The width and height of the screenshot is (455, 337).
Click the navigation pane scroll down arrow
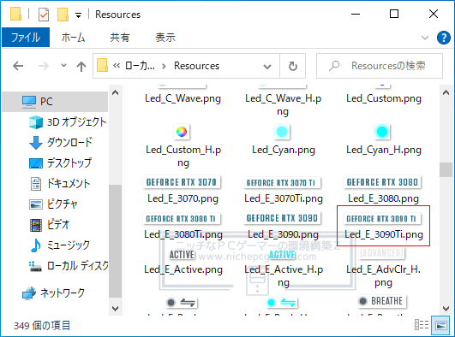tap(115, 308)
